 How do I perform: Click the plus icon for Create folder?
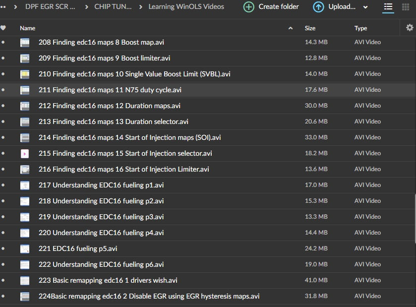pos(249,7)
